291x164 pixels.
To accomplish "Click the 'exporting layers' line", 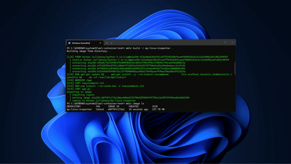I will [x=83, y=95].
